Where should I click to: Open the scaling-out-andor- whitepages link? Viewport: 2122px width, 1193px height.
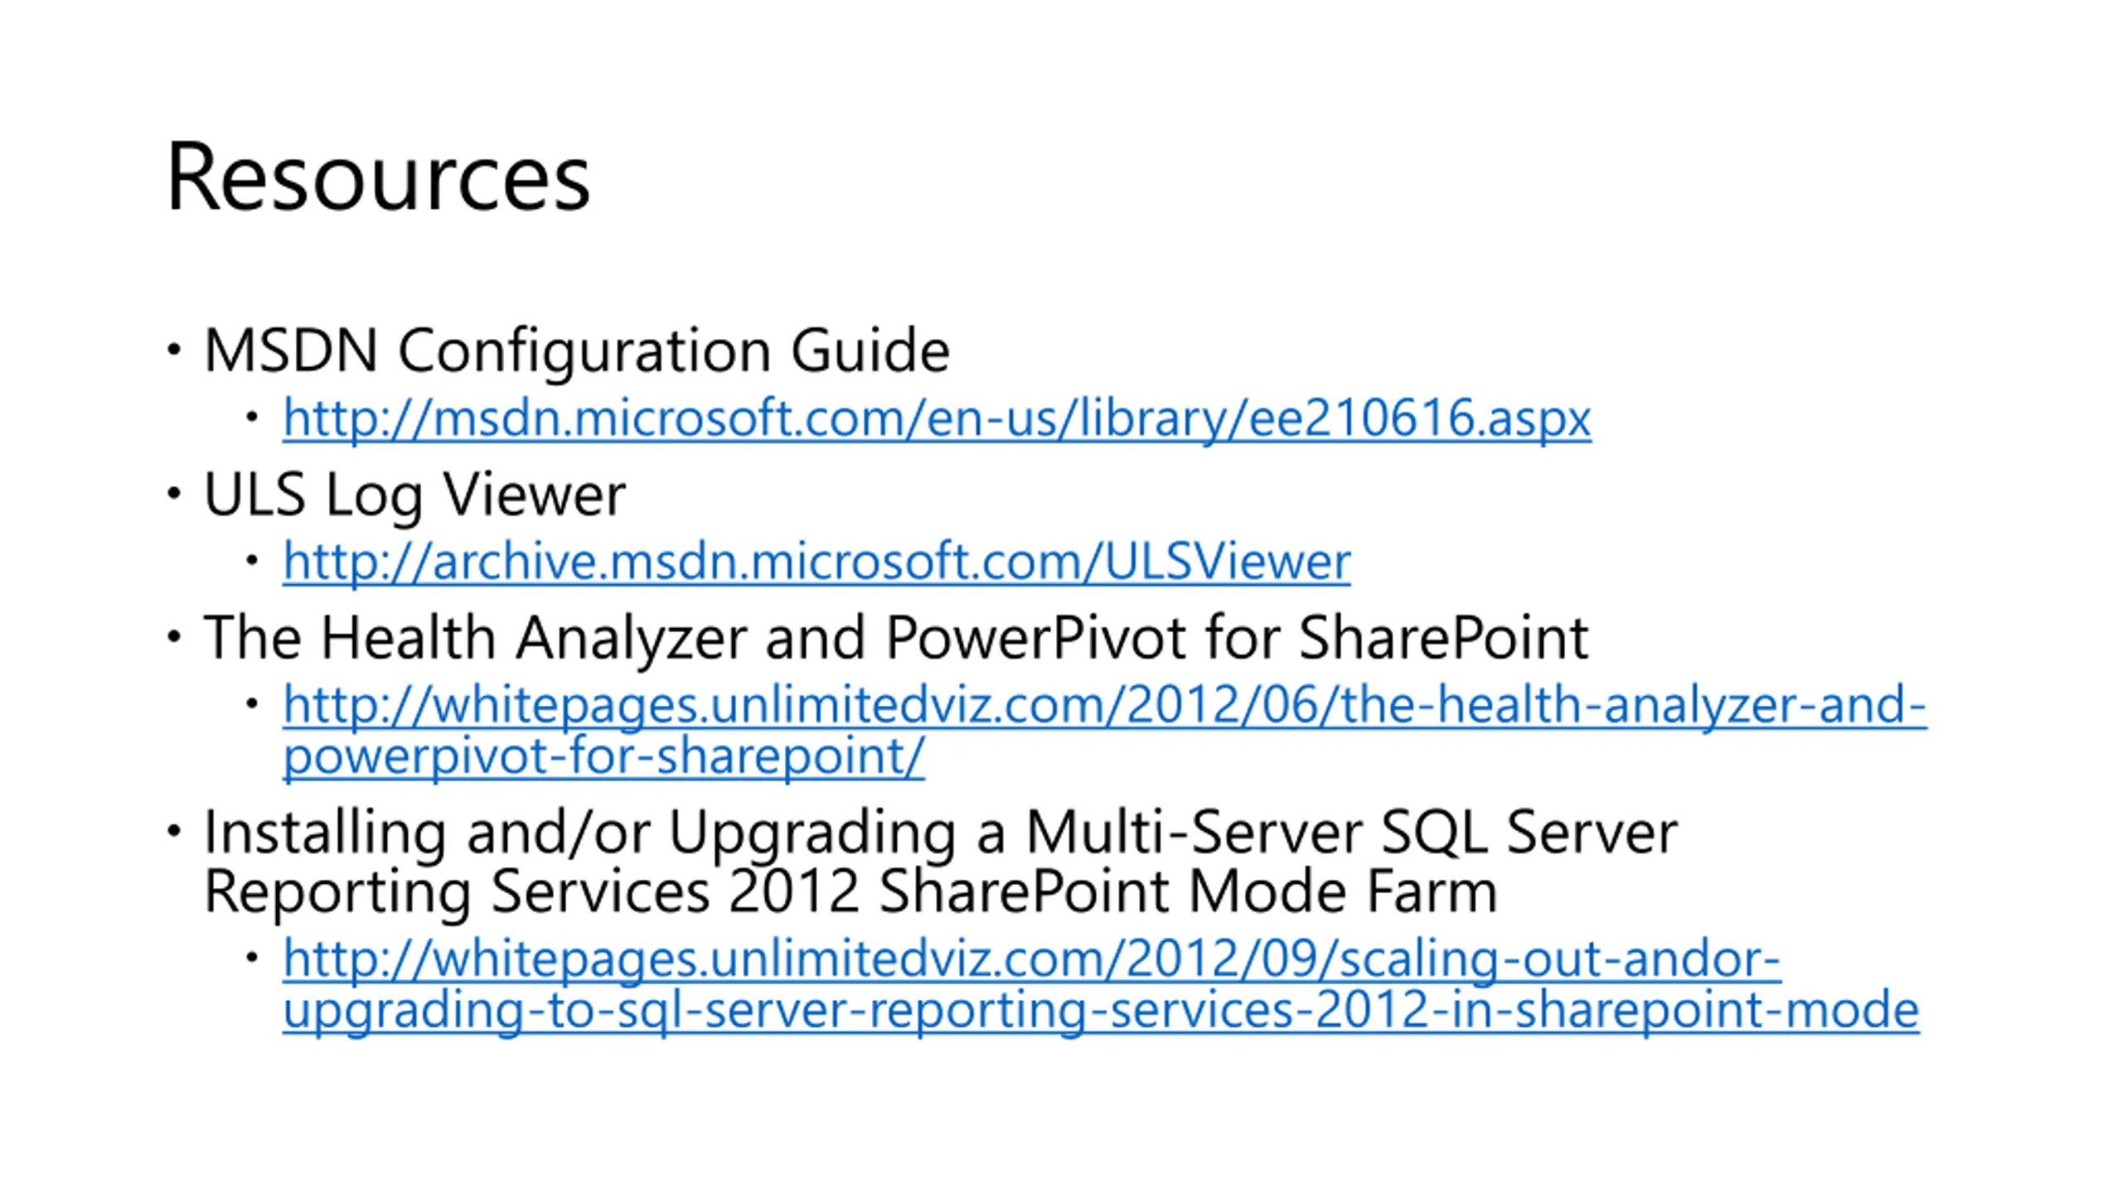click(1032, 959)
